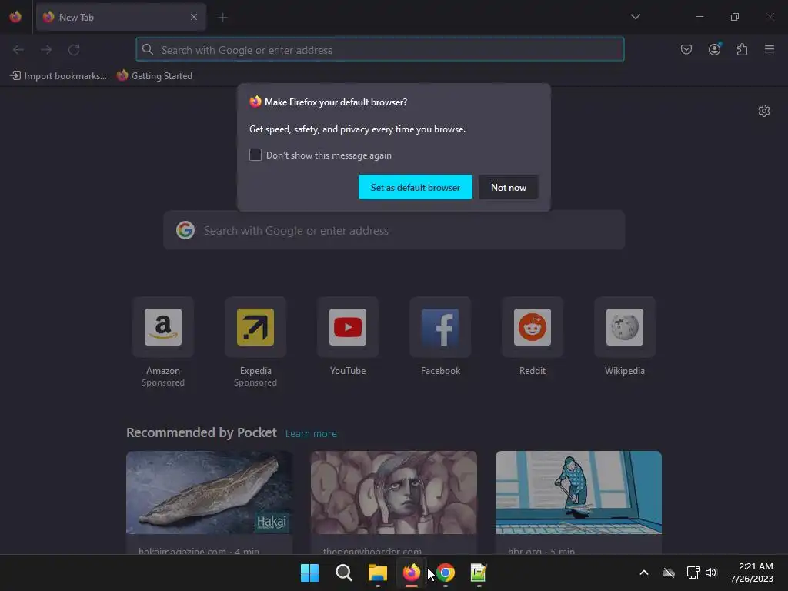The width and height of the screenshot is (788, 591).
Task: Open the volume speaker tray icon
Action: 710,573
